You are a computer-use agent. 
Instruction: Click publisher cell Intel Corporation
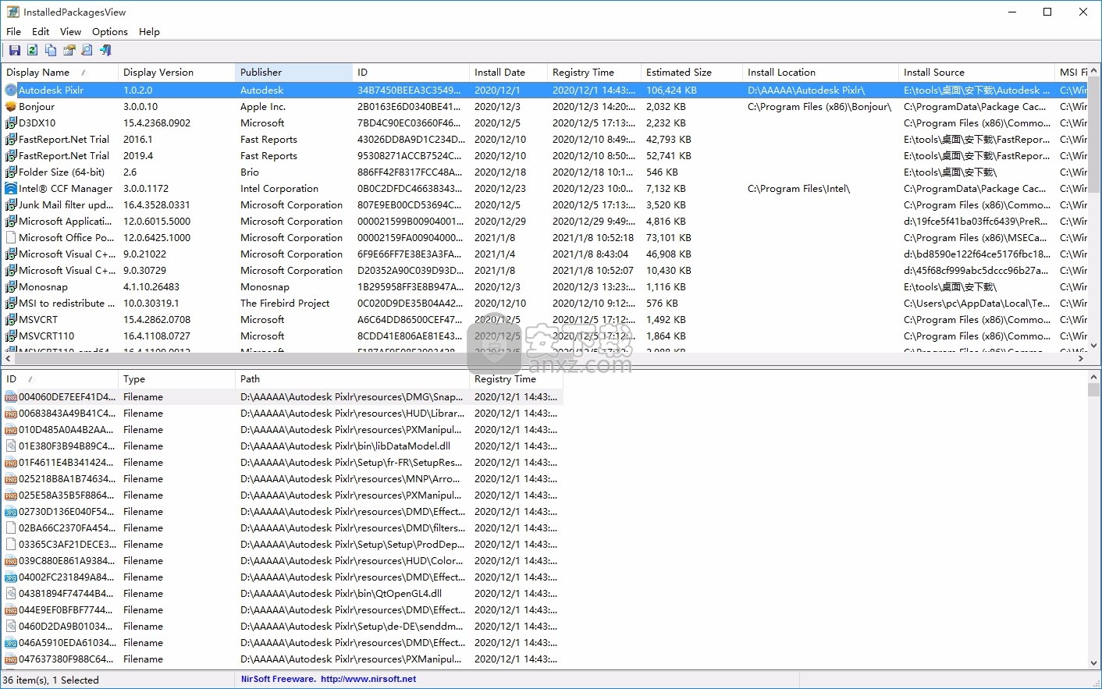click(x=279, y=189)
